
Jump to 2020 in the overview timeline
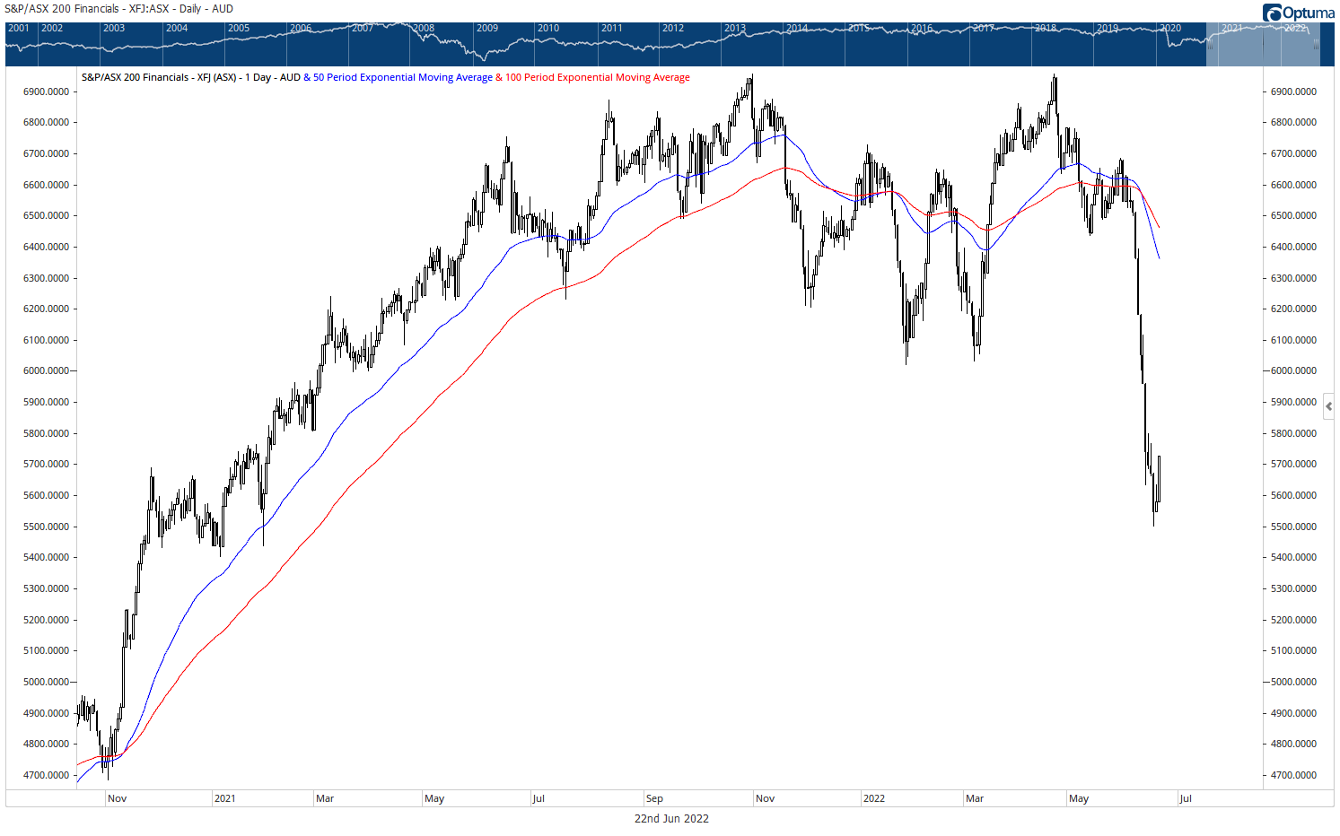[x=1170, y=29]
